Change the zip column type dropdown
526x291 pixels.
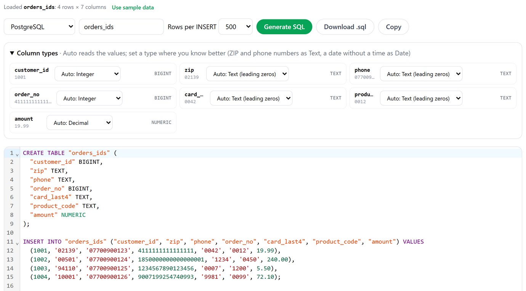tap(247, 74)
